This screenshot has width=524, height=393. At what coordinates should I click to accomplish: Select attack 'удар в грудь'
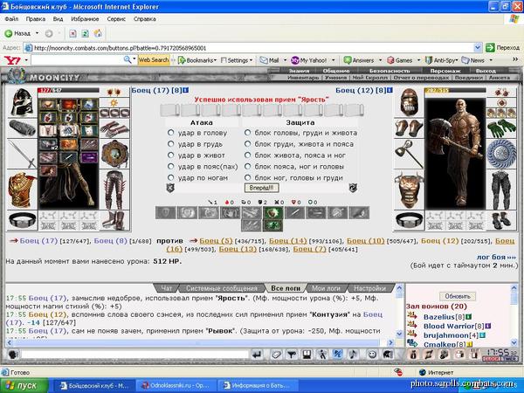(171, 144)
